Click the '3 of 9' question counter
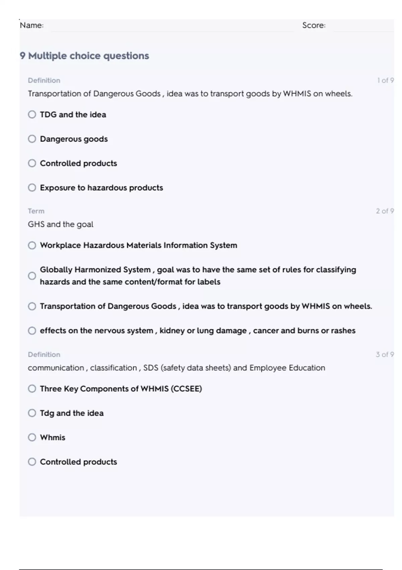The width and height of the screenshot is (402, 570). point(385,354)
